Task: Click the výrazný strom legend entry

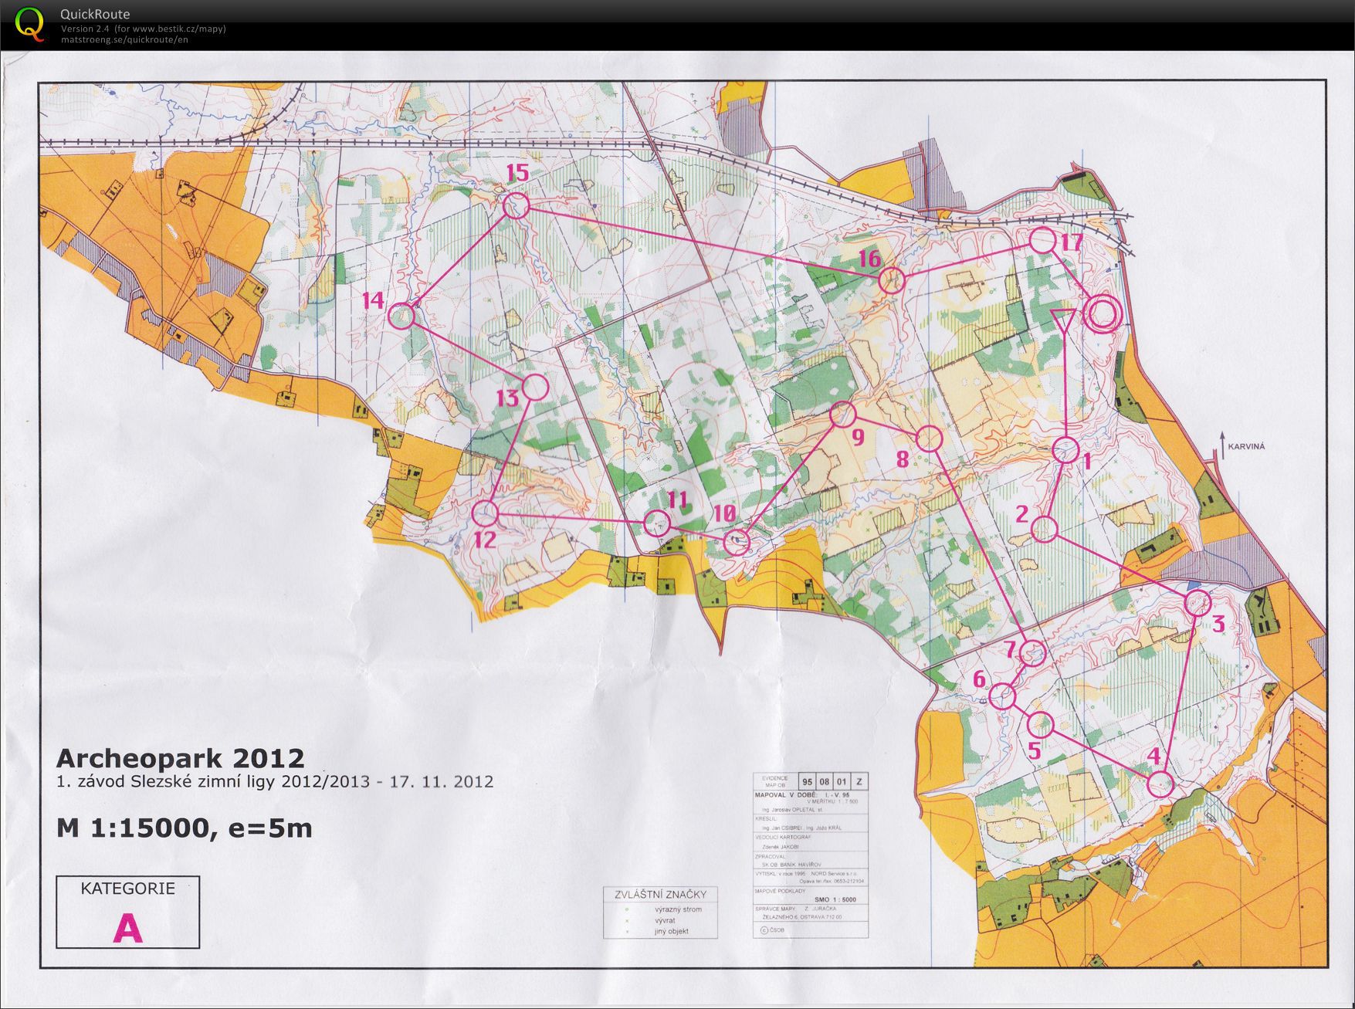Action: [678, 909]
